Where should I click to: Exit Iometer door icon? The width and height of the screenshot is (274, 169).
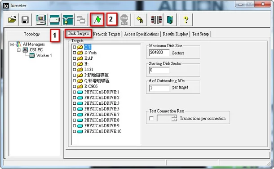click(170, 20)
